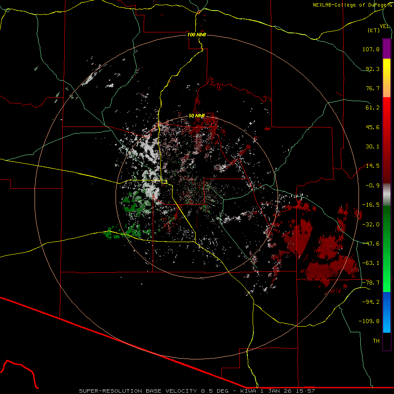The width and height of the screenshot is (394, 394).
Task: Click the 30.1 value on velocity scale
Action: click(373, 147)
